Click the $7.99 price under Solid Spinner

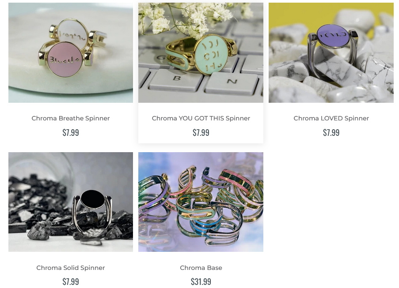pyautogui.click(x=71, y=282)
